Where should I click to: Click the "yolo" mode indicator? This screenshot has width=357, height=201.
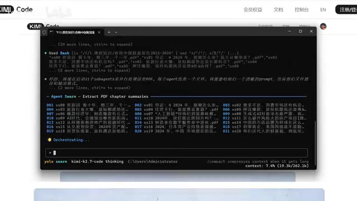click(49, 161)
